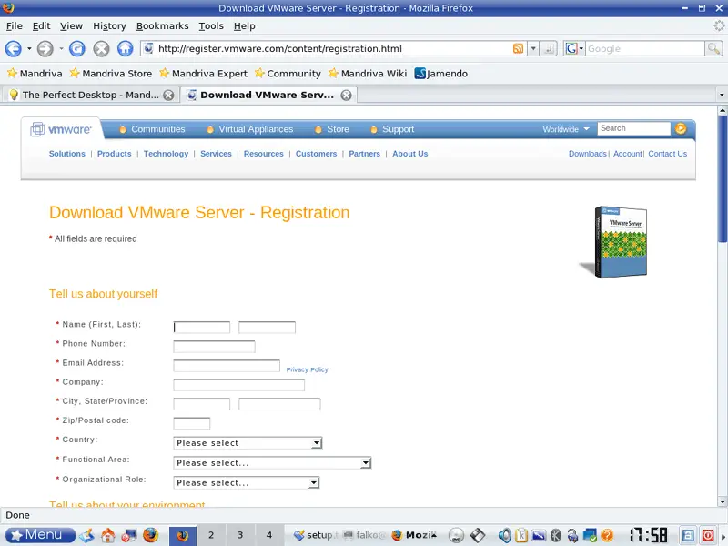Click the Mandriva Store bookmark

(x=111, y=74)
